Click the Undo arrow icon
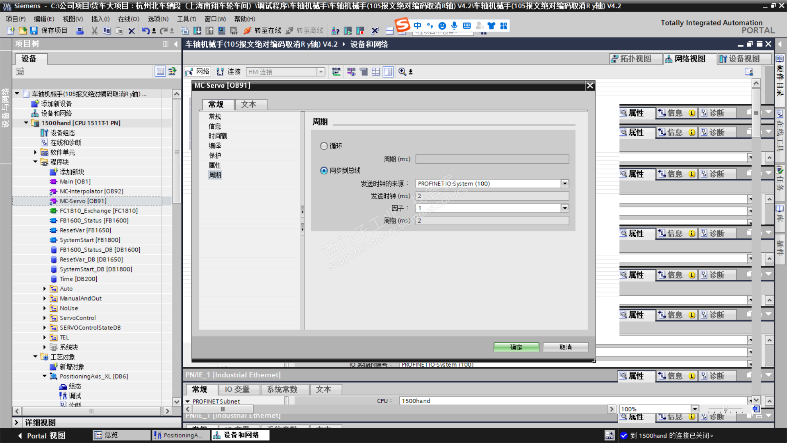This screenshot has width=787, height=443. (x=146, y=31)
